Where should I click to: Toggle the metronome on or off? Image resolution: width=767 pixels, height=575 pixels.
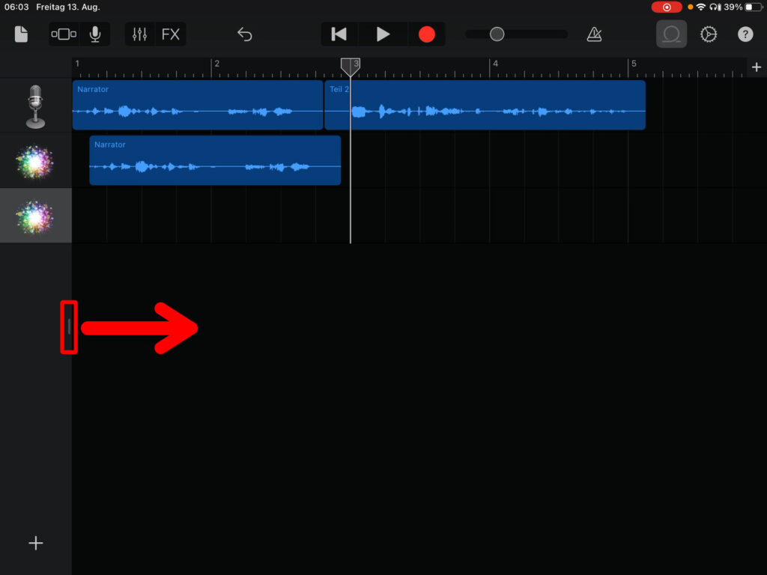pos(594,34)
